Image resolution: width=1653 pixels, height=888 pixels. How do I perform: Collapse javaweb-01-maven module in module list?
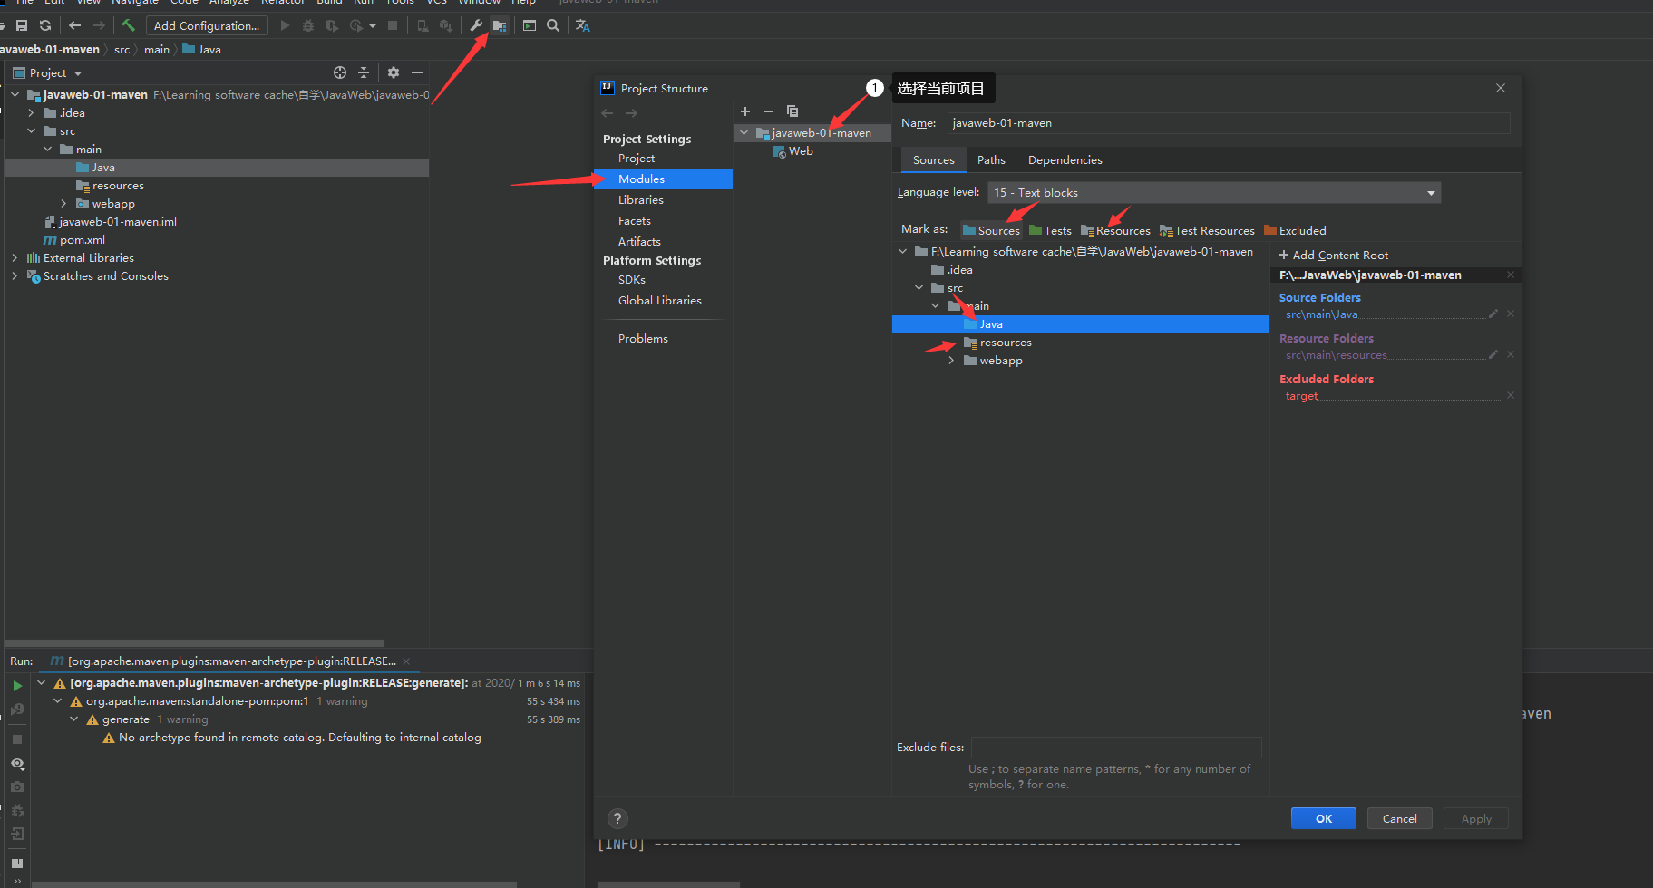coord(744,132)
